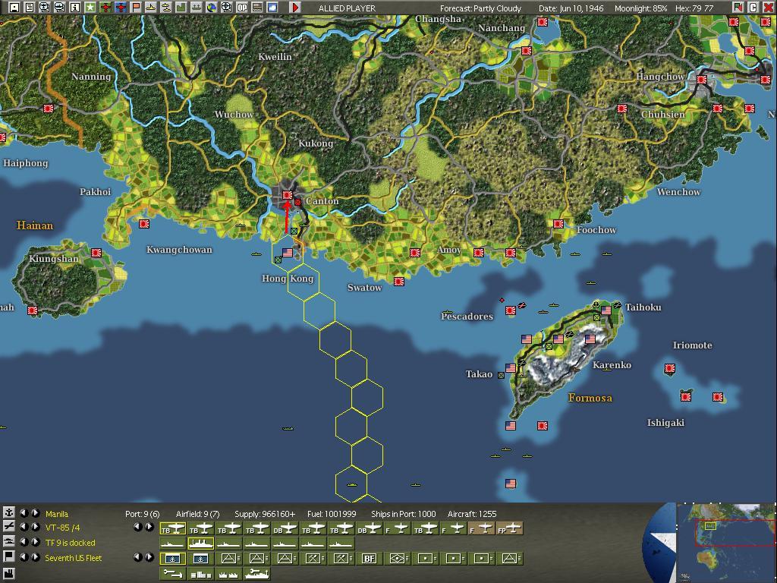Viewport: 777px width, 583px height.
Task: Click the crosshair target toolbar icon
Action: coord(226,8)
